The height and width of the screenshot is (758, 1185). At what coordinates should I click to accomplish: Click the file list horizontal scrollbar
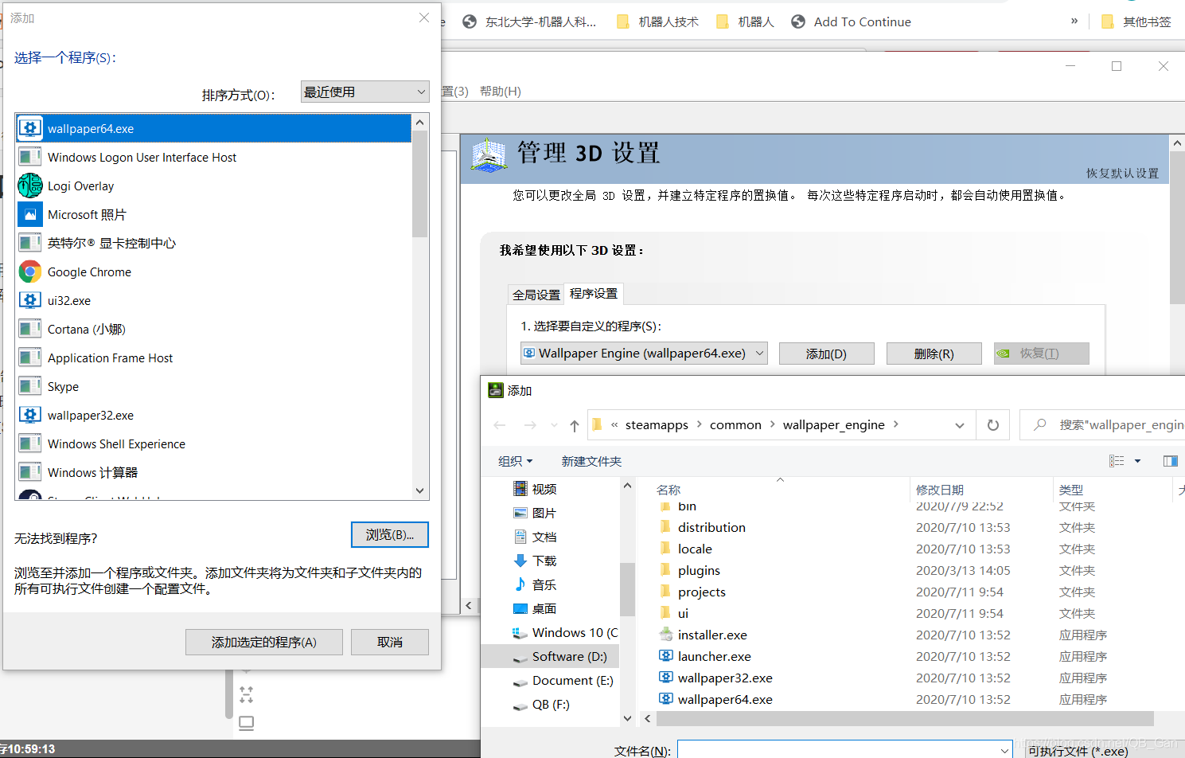pyautogui.click(x=905, y=718)
